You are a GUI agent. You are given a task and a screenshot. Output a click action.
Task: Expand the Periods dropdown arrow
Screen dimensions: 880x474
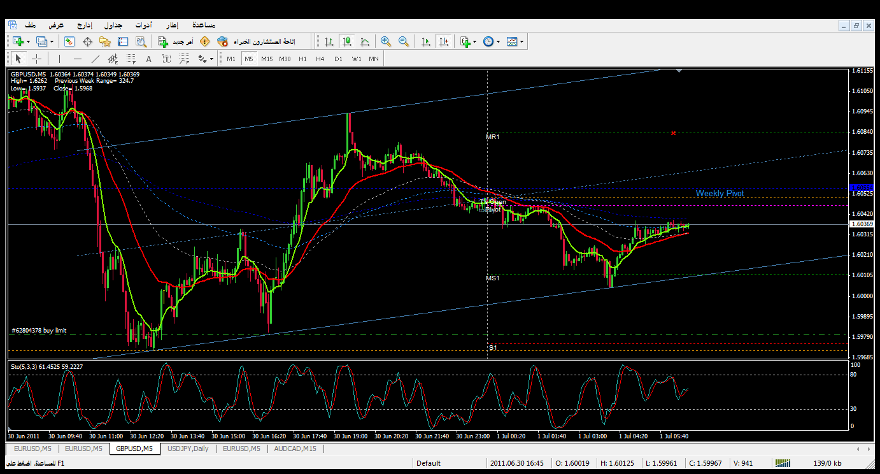tap(498, 41)
